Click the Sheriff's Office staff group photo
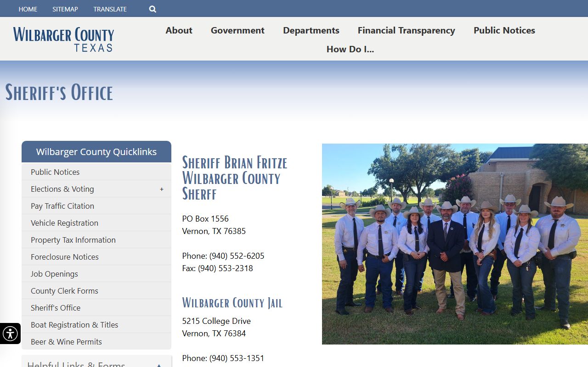Image resolution: width=588 pixels, height=367 pixels. [x=455, y=244]
